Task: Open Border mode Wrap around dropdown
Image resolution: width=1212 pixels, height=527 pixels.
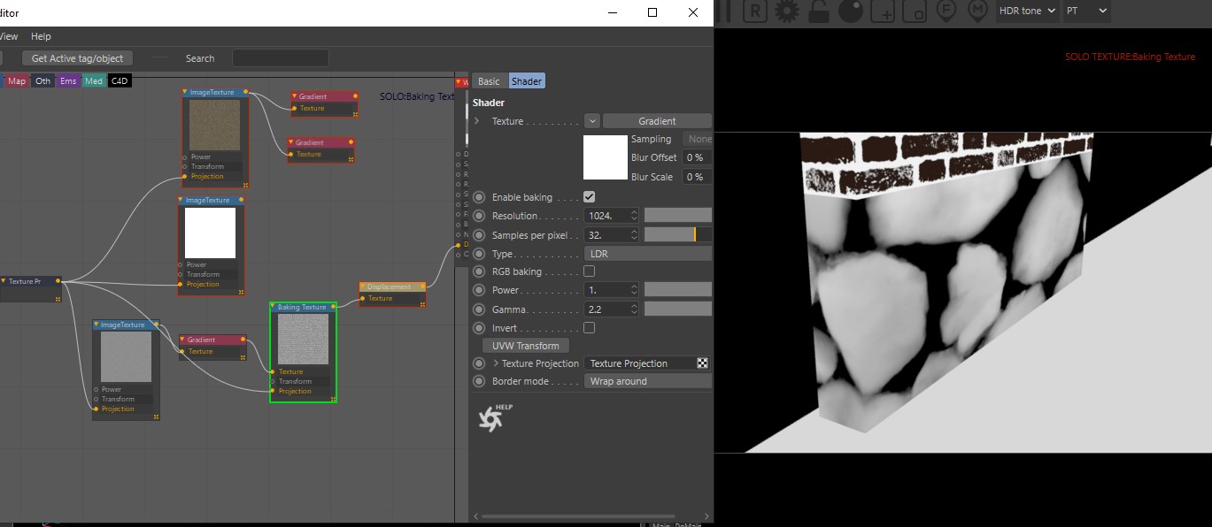Action: coord(647,381)
